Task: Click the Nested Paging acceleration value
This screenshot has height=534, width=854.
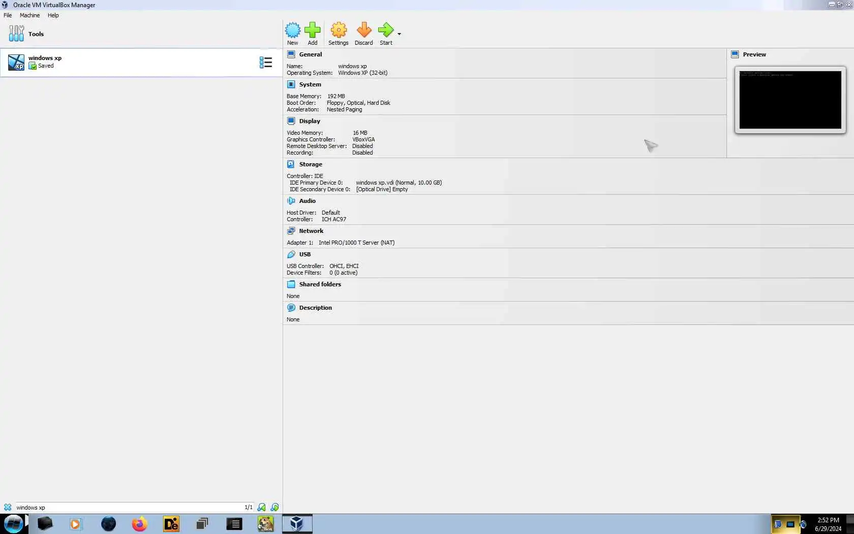Action: click(345, 109)
